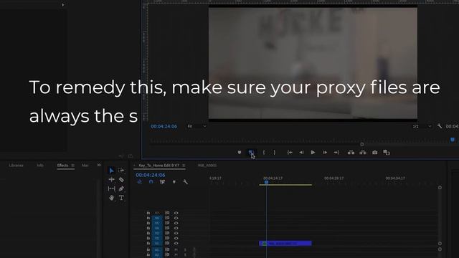
Task: Switch to the Effects tab
Action: pyautogui.click(x=62, y=166)
